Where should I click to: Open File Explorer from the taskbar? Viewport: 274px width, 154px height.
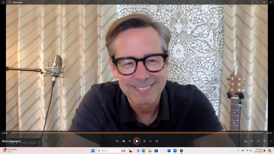pos(150,150)
